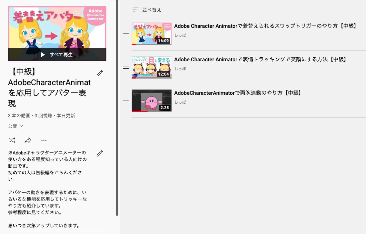
Task: Click description text starting ※Adobeキャラクターアニメーターの
Action: point(48,166)
